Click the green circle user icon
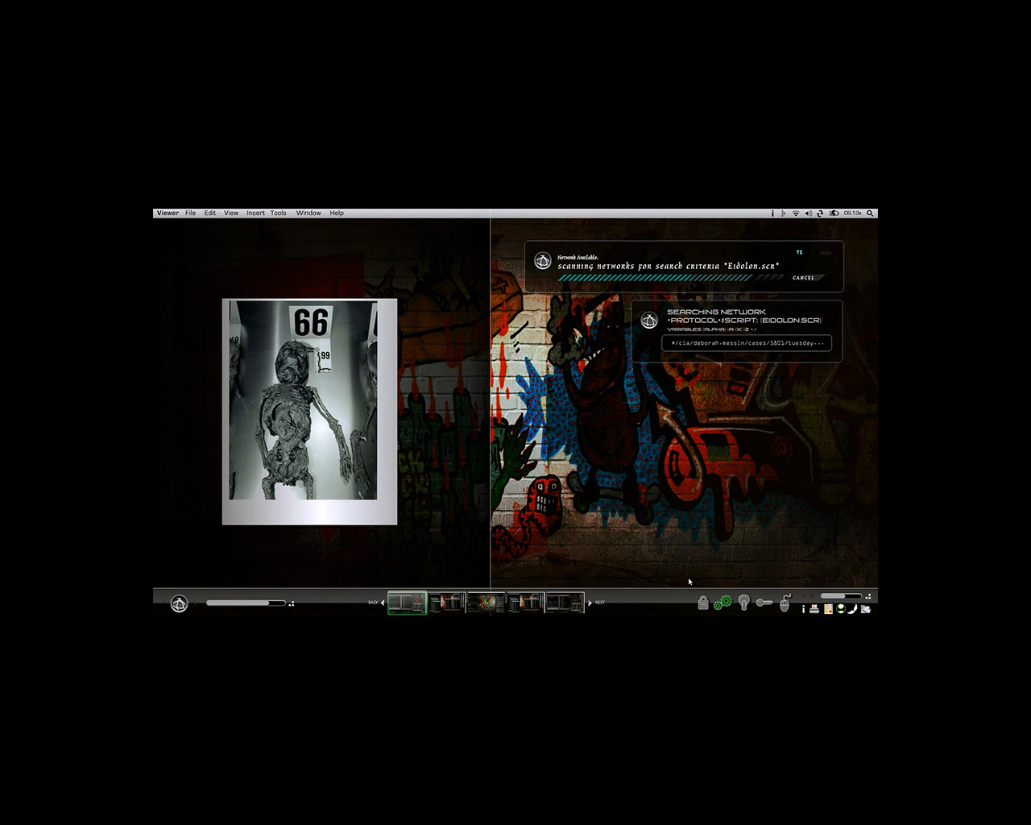This screenshot has width=1031, height=825. (x=840, y=609)
